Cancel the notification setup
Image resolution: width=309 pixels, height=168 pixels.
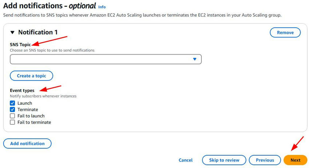point(185,160)
